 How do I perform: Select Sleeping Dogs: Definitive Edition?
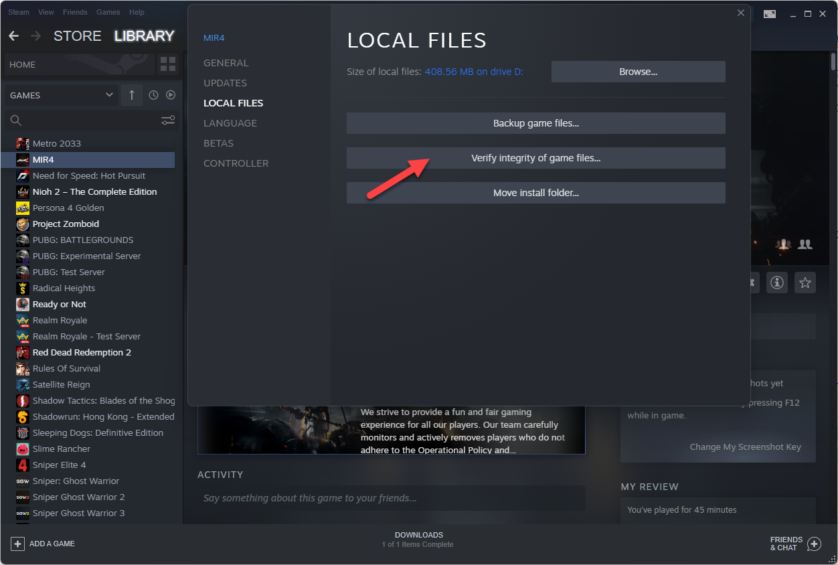[x=98, y=432]
